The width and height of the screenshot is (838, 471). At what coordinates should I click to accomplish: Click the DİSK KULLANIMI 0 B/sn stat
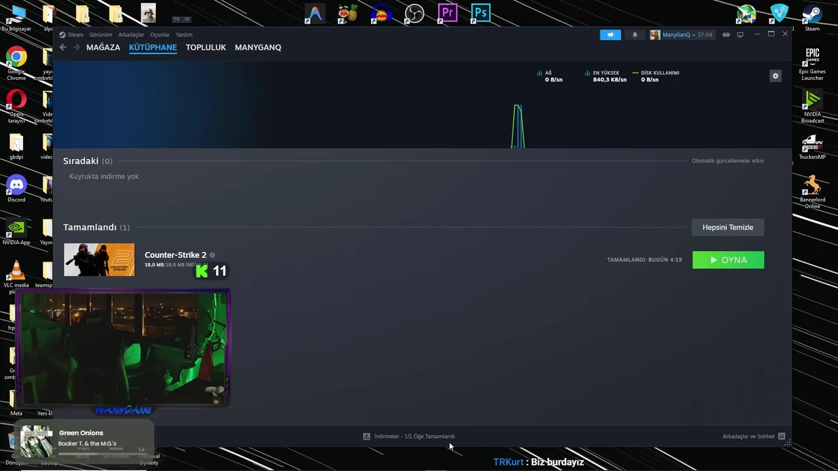[656, 76]
